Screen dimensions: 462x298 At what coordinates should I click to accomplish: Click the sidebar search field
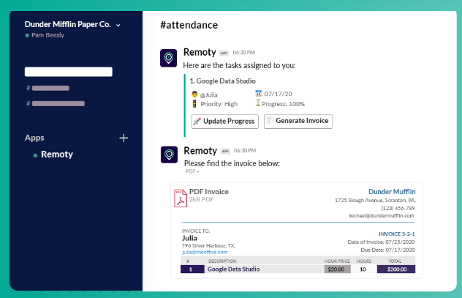(x=69, y=72)
